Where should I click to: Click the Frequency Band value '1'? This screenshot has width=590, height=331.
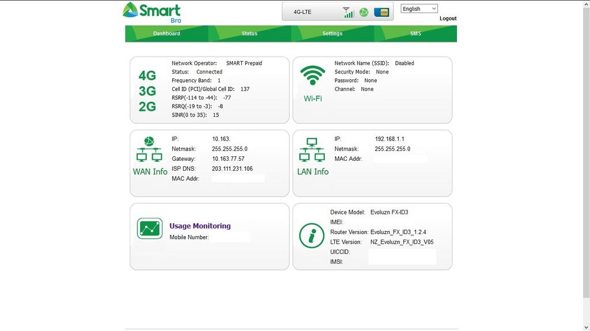coord(219,80)
